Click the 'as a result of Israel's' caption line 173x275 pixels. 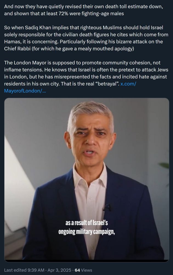coord(87,223)
